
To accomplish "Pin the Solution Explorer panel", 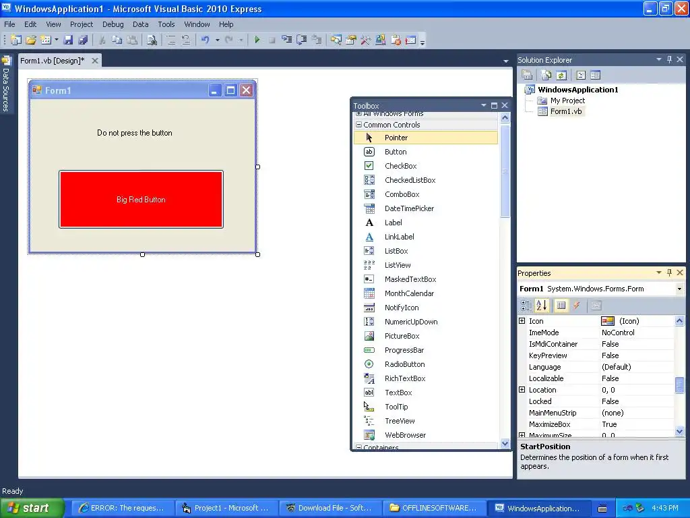I will pos(669,59).
